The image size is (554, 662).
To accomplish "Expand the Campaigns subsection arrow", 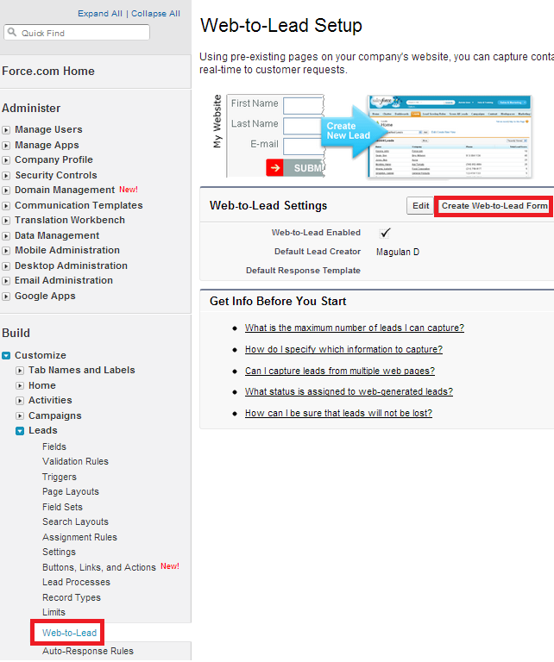I will (20, 415).
